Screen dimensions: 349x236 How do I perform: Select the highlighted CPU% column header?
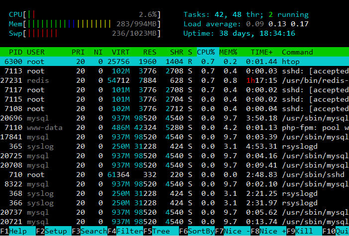(x=206, y=52)
